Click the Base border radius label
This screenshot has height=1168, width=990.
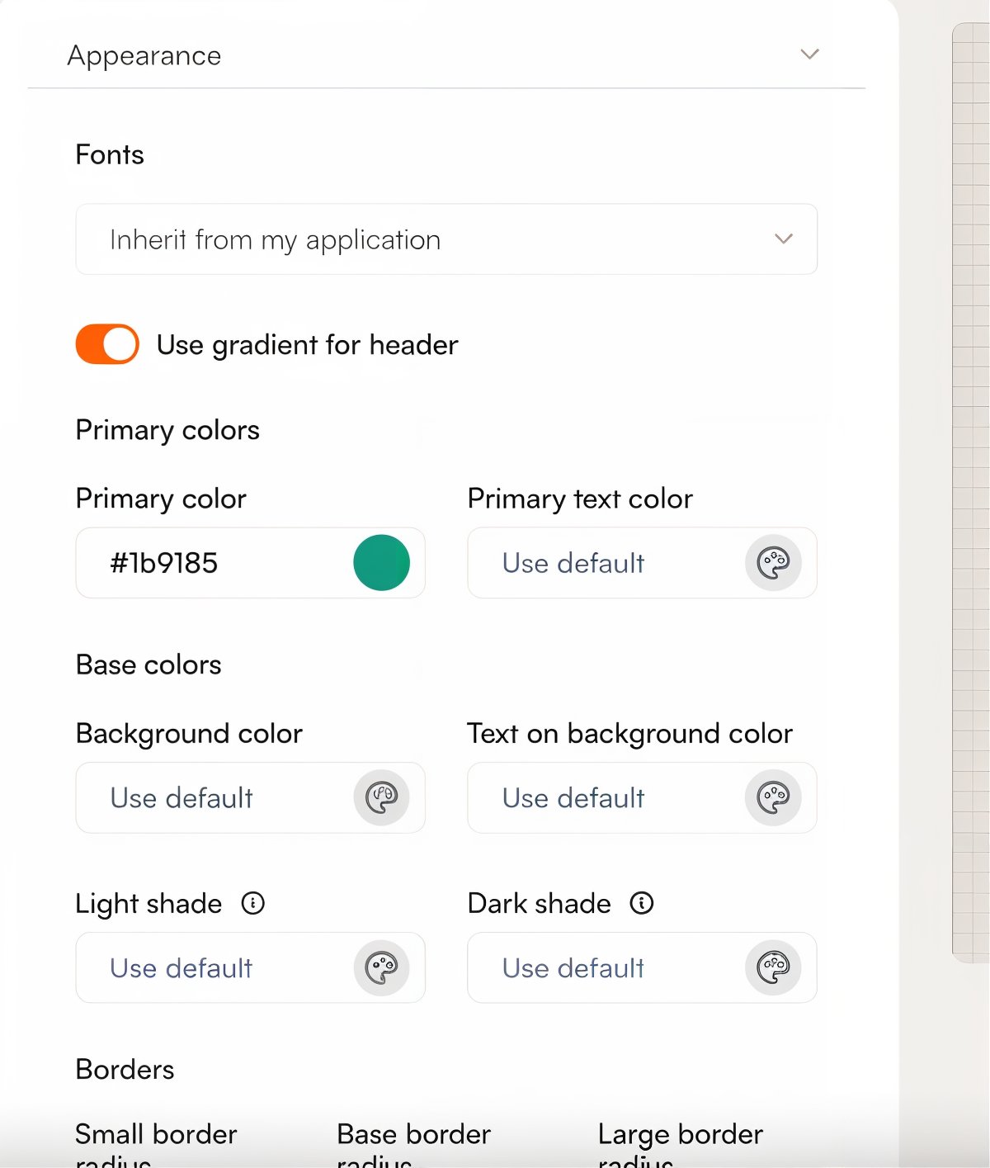point(413,1144)
